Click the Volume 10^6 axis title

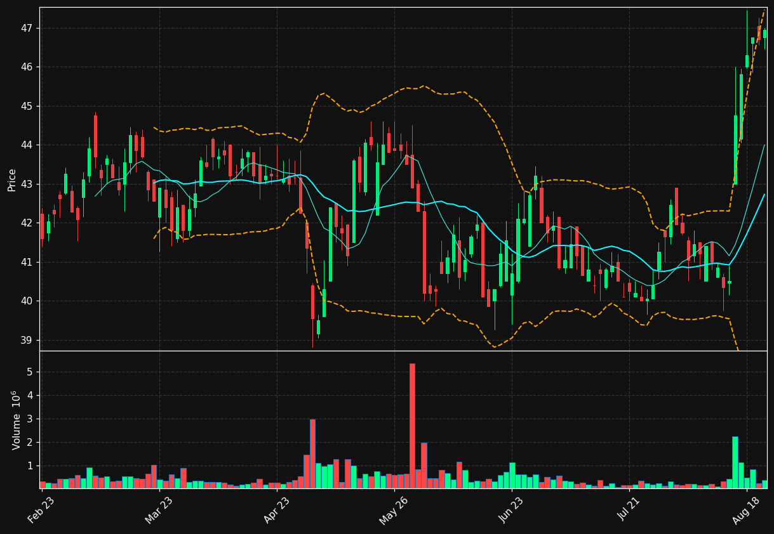coord(16,420)
